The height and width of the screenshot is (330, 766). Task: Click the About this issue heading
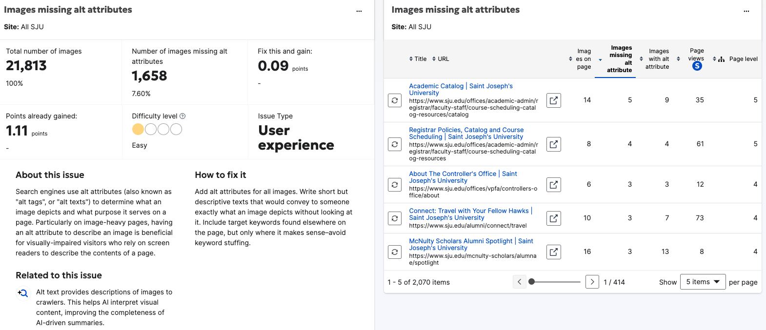click(x=50, y=175)
